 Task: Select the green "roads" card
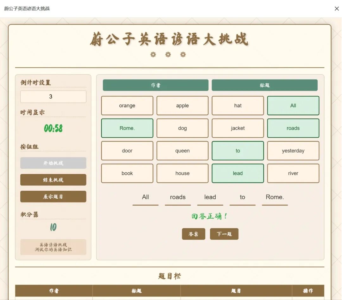293,128
